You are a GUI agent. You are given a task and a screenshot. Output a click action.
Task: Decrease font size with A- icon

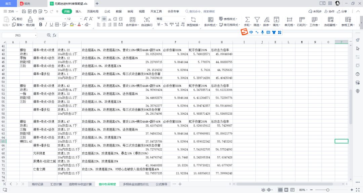(91, 19)
